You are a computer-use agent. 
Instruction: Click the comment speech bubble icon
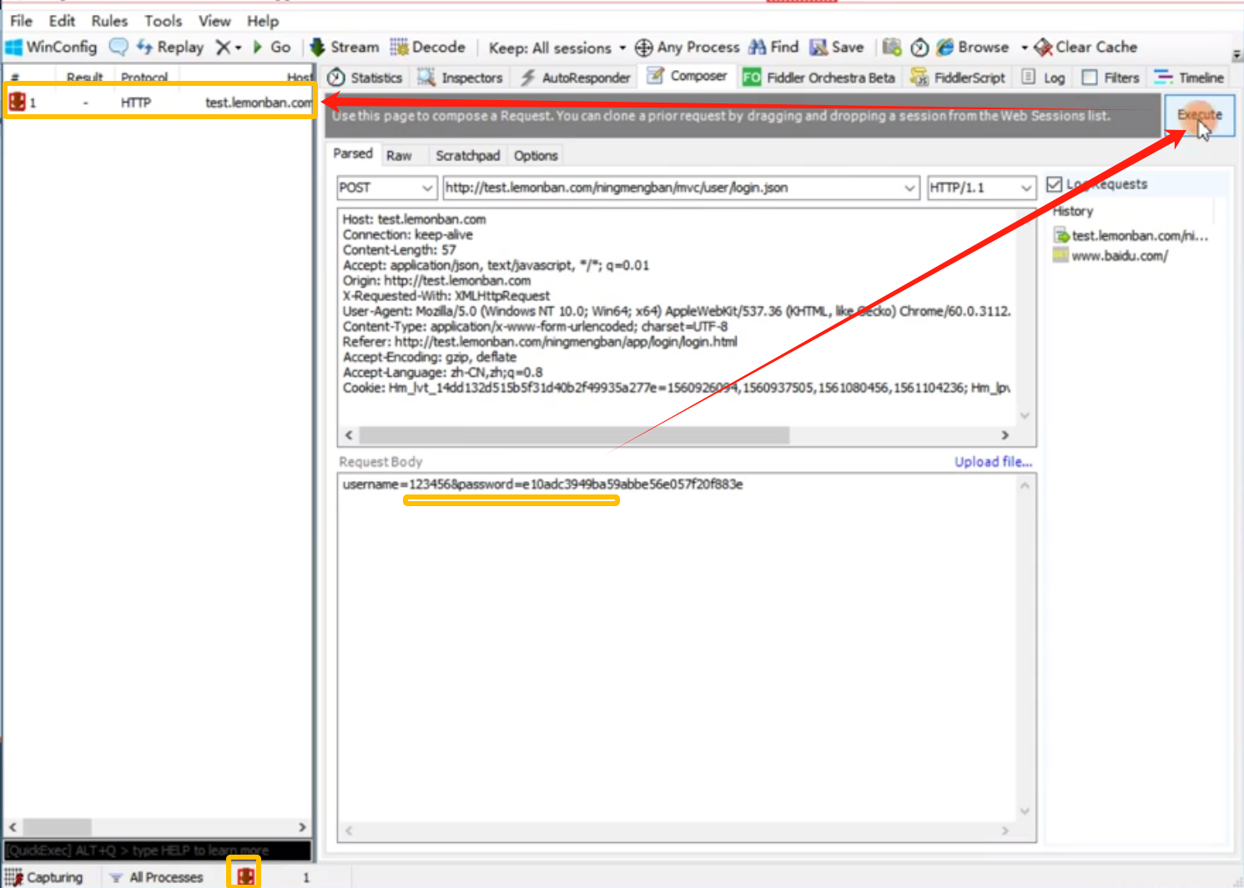pyautogui.click(x=118, y=48)
